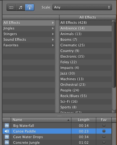
Task: Click the pane splitter handle above results
Action: click(59, 115)
